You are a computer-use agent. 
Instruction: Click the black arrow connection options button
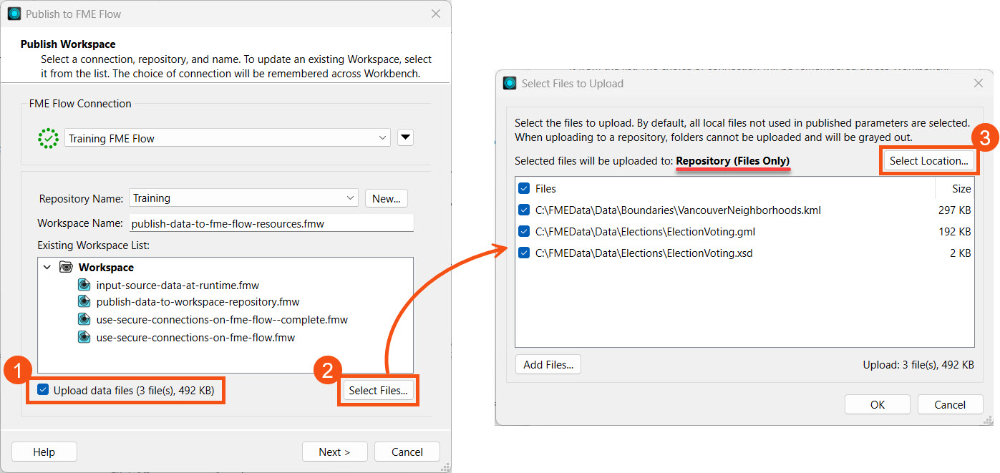[405, 138]
